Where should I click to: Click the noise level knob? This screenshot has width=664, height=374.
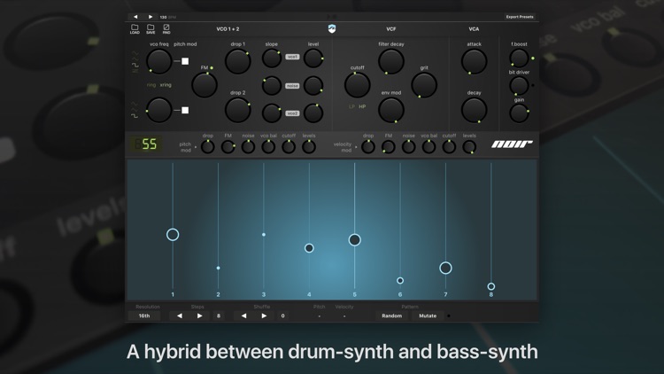[x=313, y=86]
